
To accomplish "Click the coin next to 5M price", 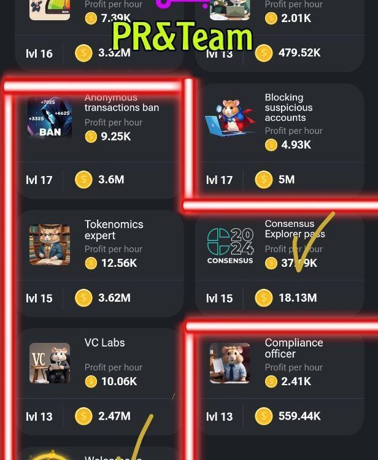I will pos(264,180).
